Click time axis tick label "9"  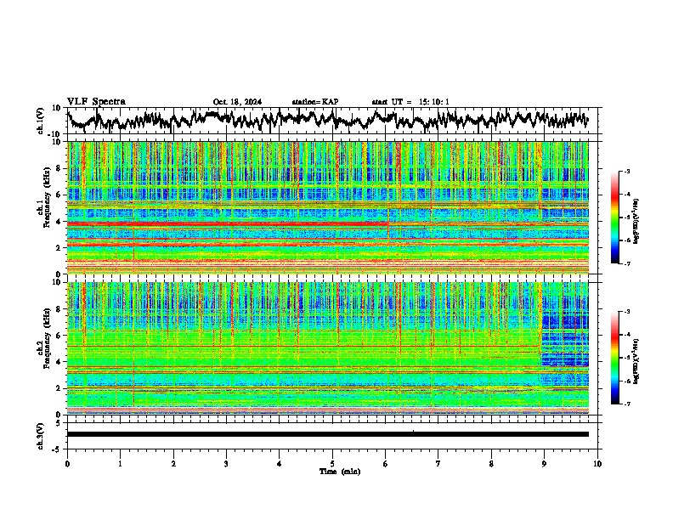pyautogui.click(x=544, y=464)
